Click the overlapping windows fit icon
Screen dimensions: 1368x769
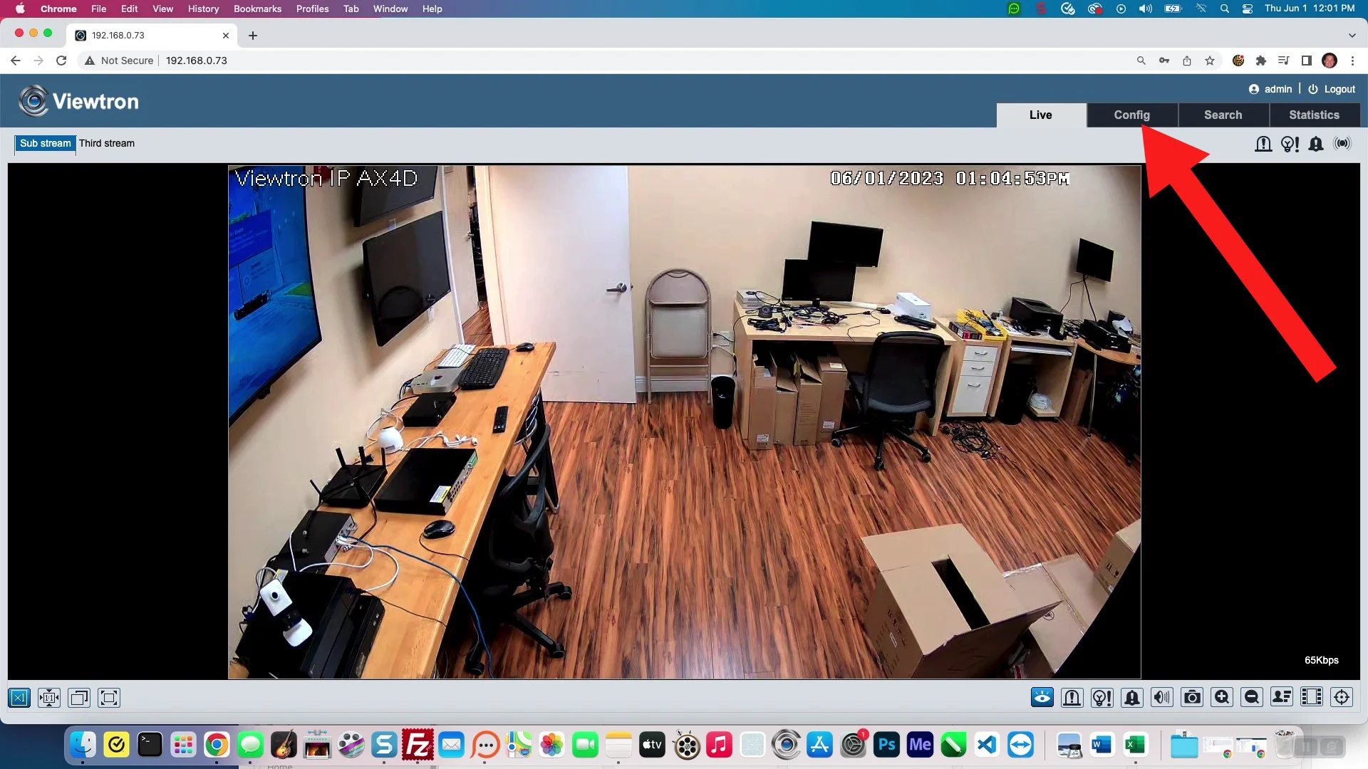[79, 698]
